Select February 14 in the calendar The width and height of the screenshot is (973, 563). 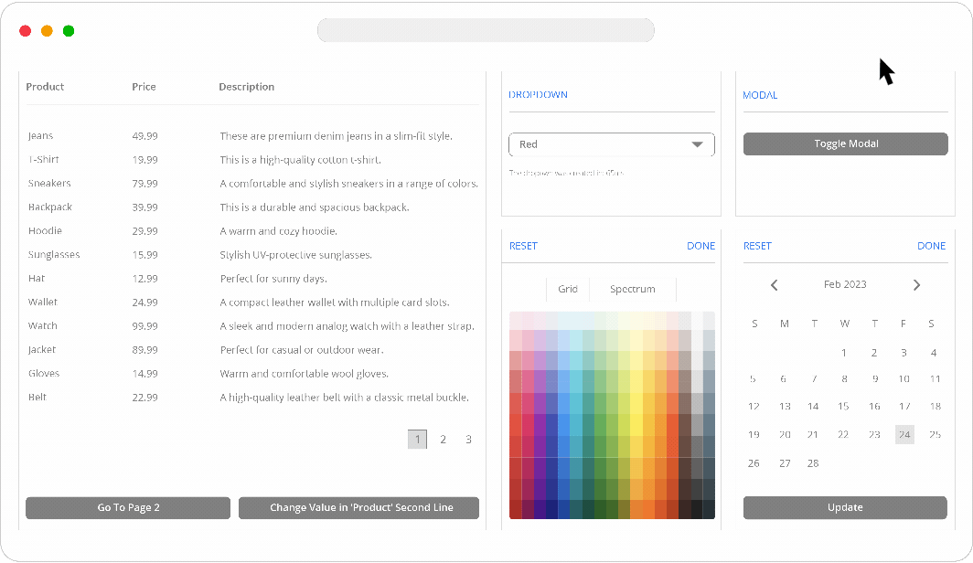coord(813,406)
